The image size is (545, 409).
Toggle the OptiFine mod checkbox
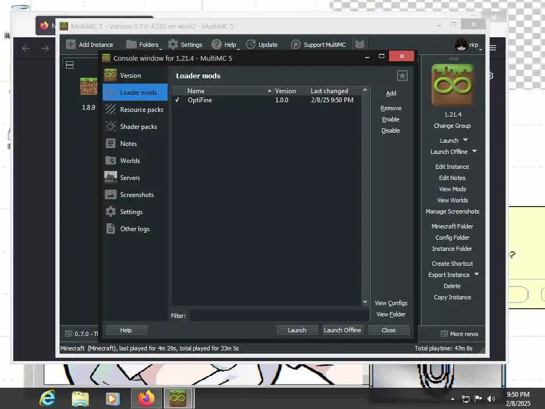(x=177, y=100)
